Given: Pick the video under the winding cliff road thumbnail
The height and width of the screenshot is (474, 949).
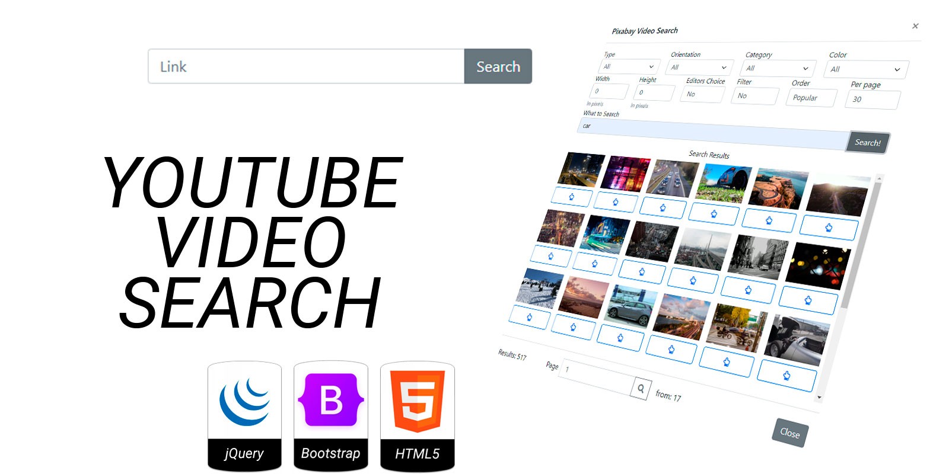Looking at the screenshot, I should (x=769, y=220).
